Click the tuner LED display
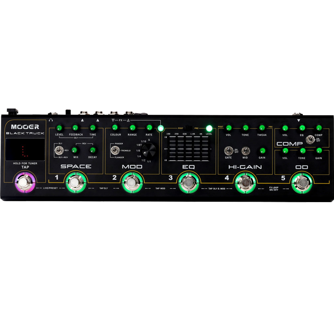Viewport: 334px width, 334px height. [25, 149]
